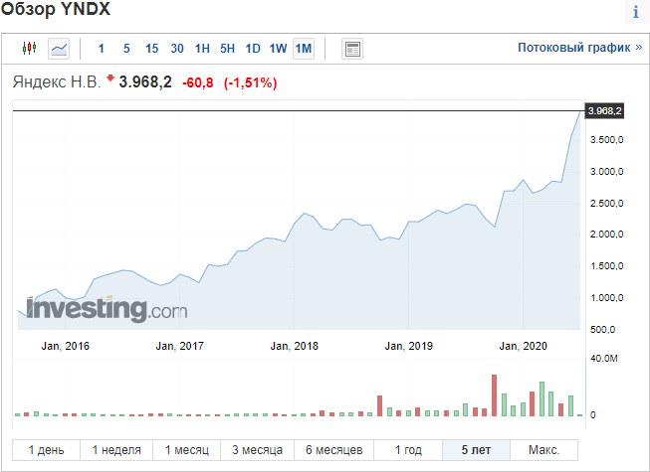
Task: Choose the 1D interval
Action: pyautogui.click(x=253, y=49)
